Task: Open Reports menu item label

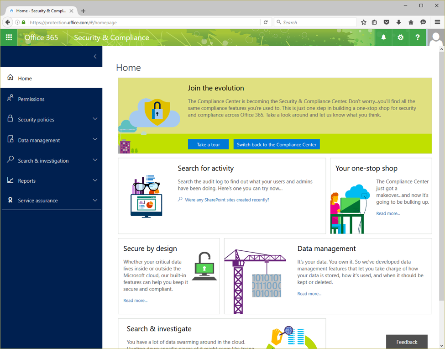Action: click(26, 181)
